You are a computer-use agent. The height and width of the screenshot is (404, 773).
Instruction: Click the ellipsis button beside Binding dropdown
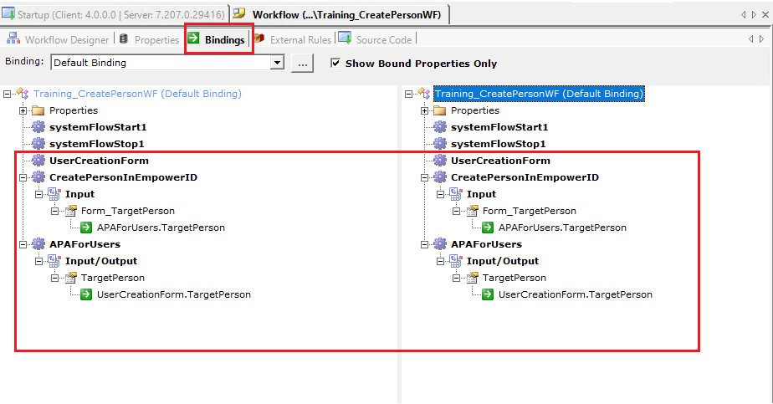pos(302,63)
